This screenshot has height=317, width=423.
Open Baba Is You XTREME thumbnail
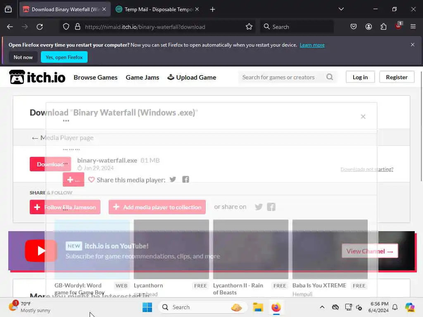tap(330, 249)
